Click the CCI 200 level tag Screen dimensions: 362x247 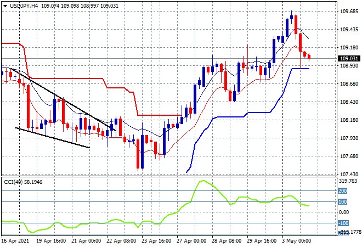pos(343,191)
